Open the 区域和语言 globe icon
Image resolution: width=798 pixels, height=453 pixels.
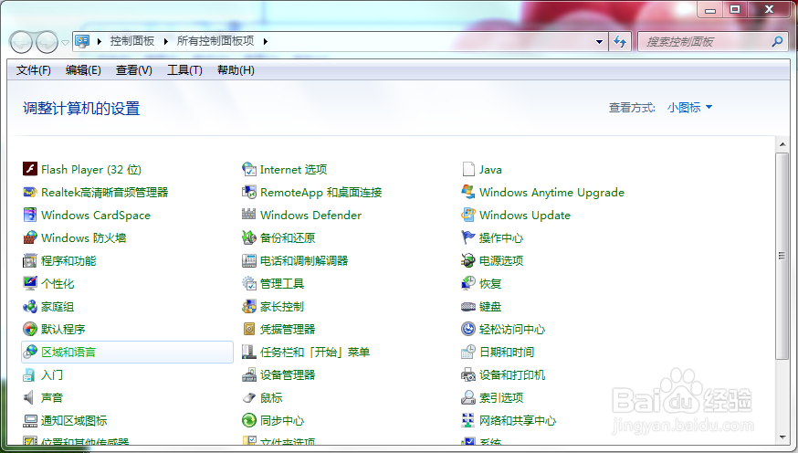[30, 352]
